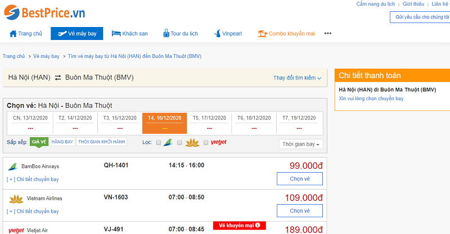The width and height of the screenshot is (450, 234).
Task: Sort flights by GIÁ VÉ
Action: pyautogui.click(x=39, y=142)
